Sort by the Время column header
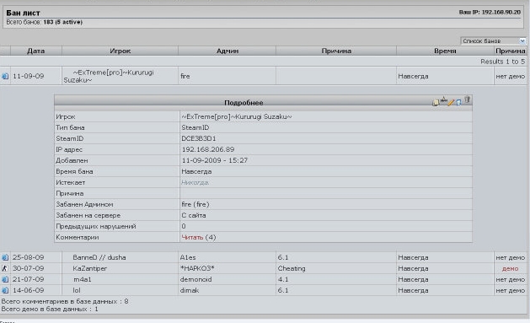The height and width of the screenshot is (323, 530). 445,51
